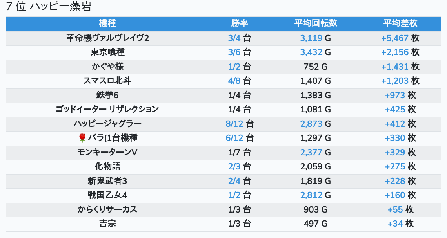
Task: Click the ハッピージャグラー machine name
Action: pos(107,124)
